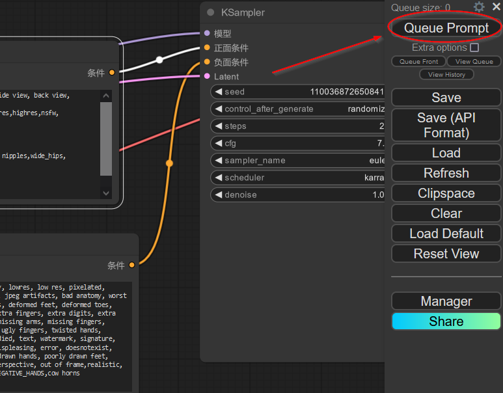
Task: Click Queue Front button
Action: pyautogui.click(x=418, y=61)
